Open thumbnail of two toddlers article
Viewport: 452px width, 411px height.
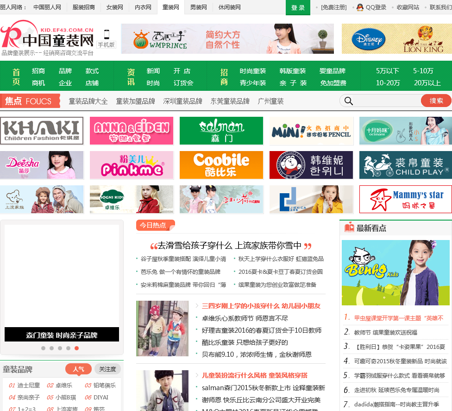(162, 329)
